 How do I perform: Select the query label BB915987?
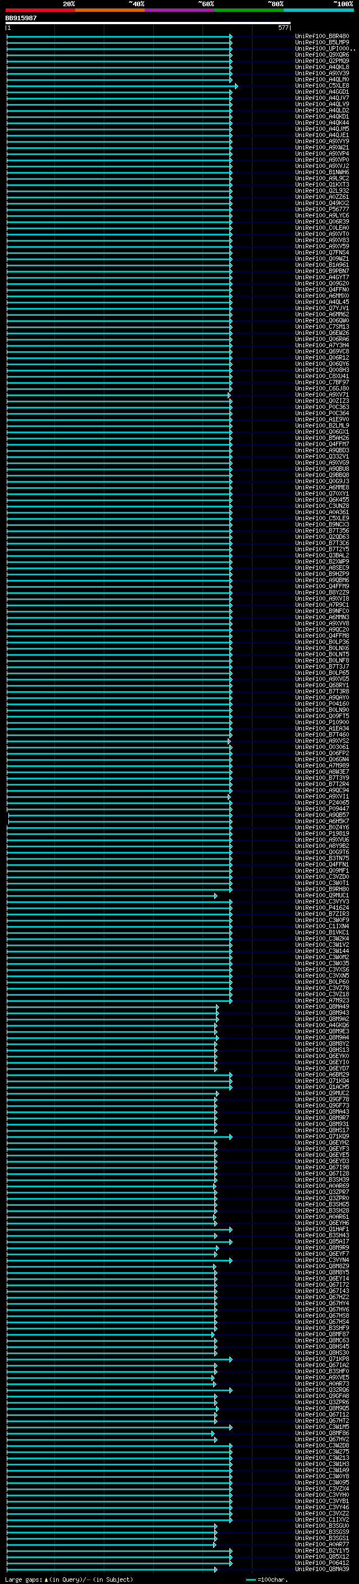[x=21, y=19]
